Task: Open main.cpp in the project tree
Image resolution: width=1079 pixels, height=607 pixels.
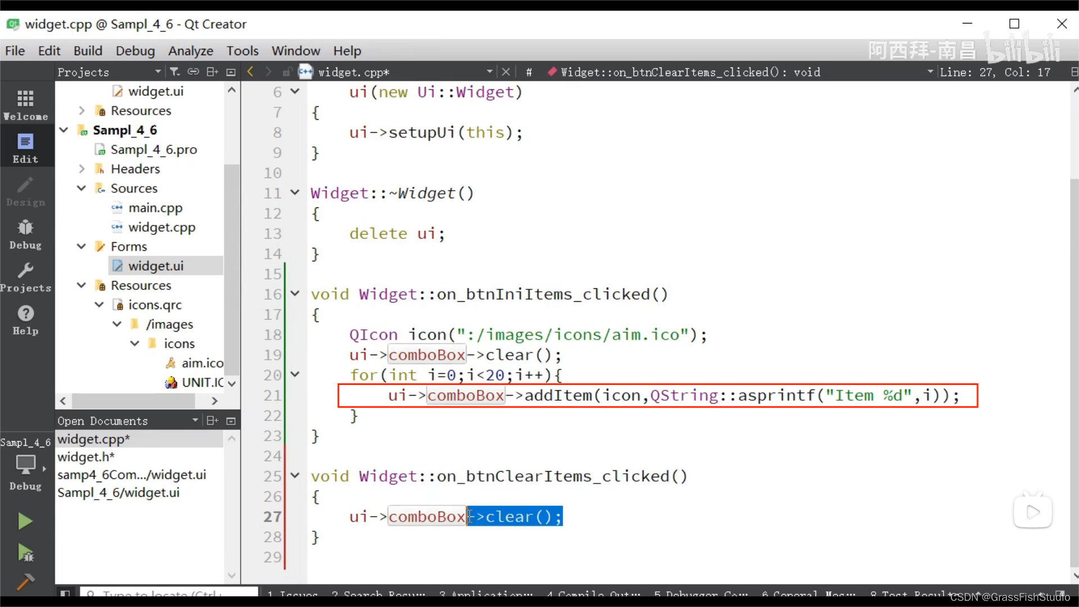Action: [155, 208]
